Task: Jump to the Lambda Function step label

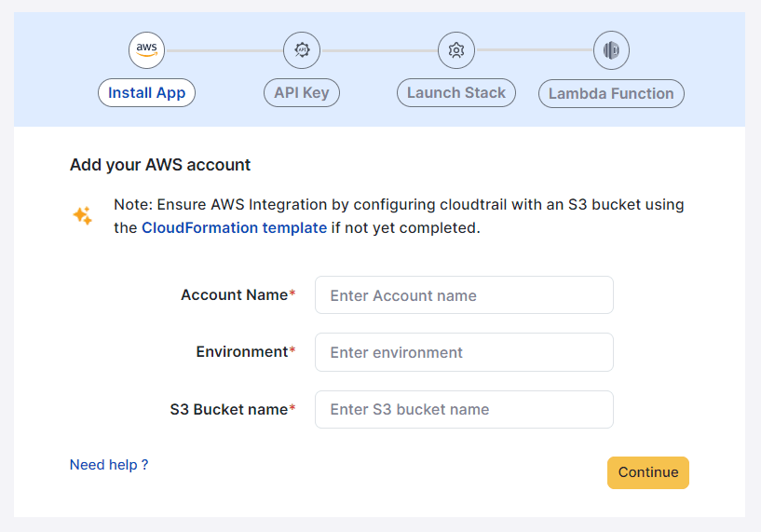Action: pyautogui.click(x=611, y=94)
